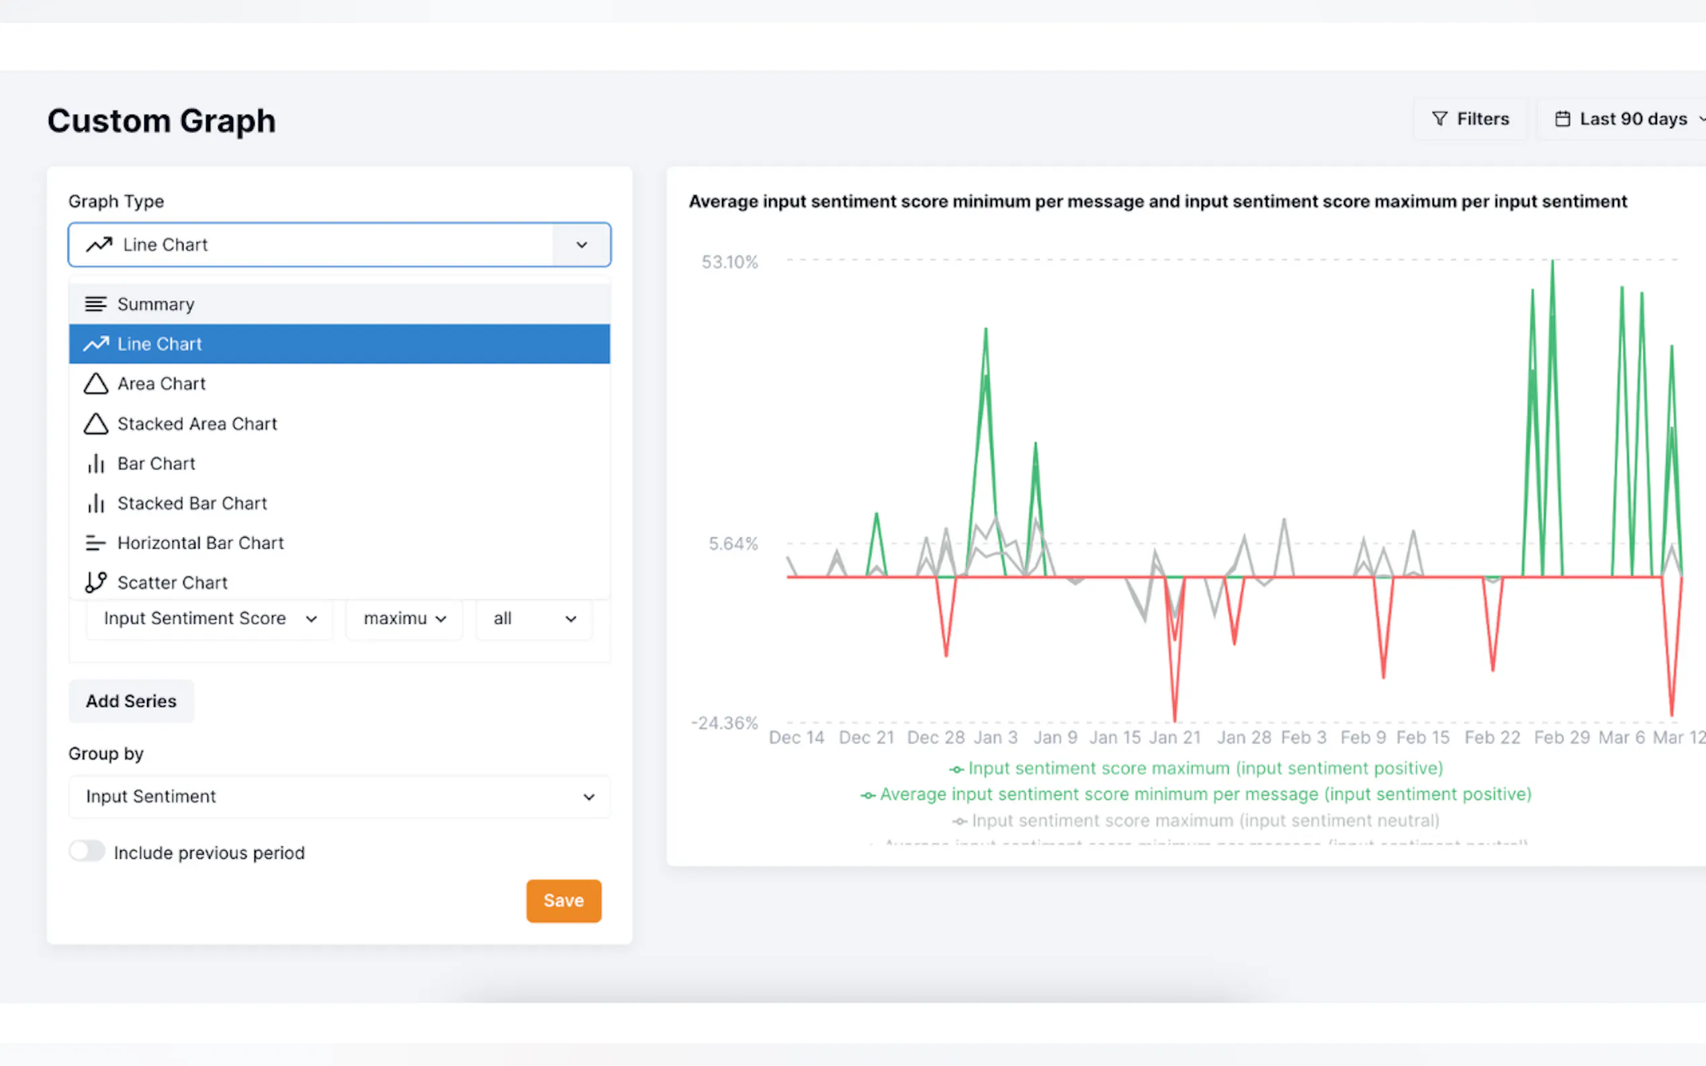
Task: Click the Scatter Chart icon
Action: coord(95,583)
